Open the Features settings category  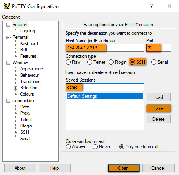[28, 56]
